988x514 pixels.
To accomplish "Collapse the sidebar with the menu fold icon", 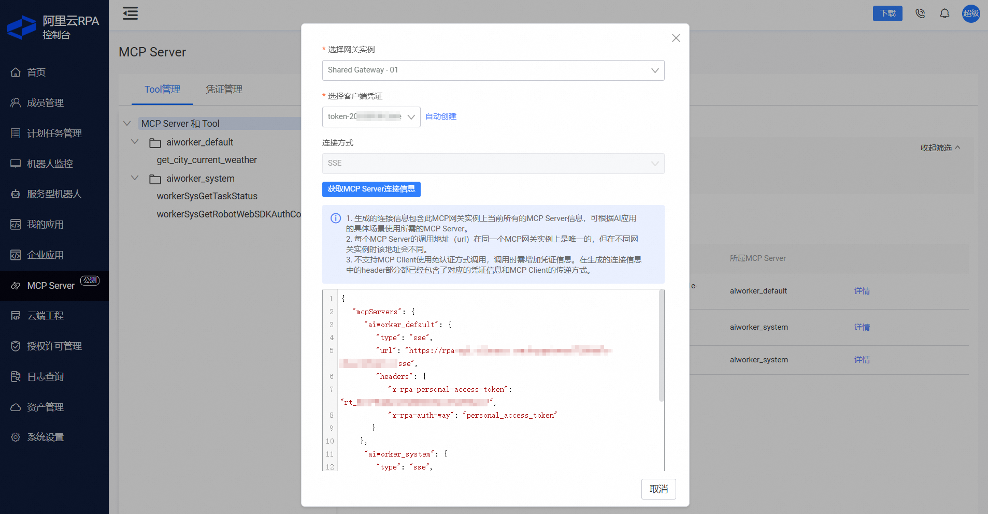I will (130, 13).
